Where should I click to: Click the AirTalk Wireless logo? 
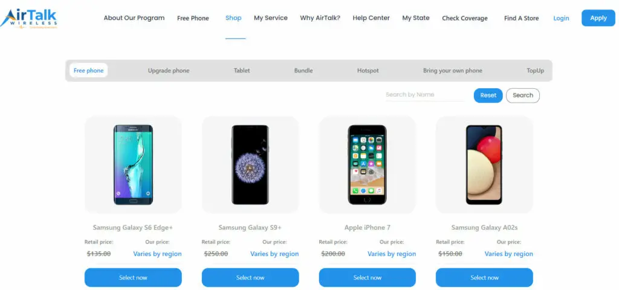pos(28,18)
